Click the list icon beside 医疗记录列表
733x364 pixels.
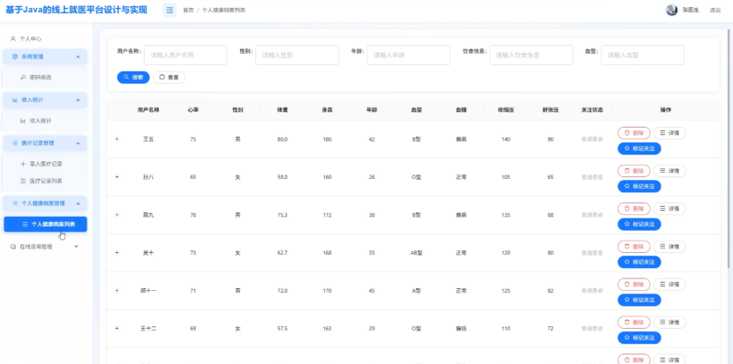tap(23, 181)
